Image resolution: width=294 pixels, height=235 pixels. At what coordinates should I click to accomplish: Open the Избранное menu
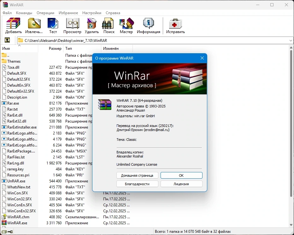click(68, 13)
